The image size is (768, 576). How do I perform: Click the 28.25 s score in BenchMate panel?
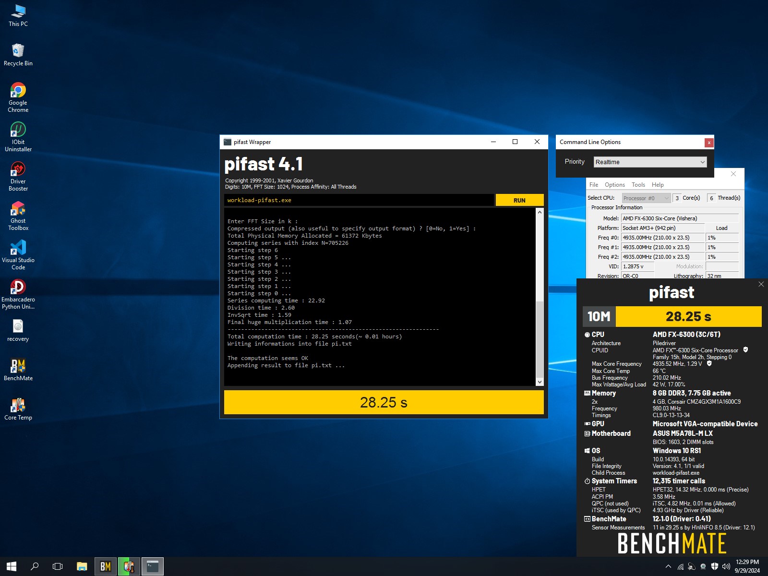tap(688, 316)
